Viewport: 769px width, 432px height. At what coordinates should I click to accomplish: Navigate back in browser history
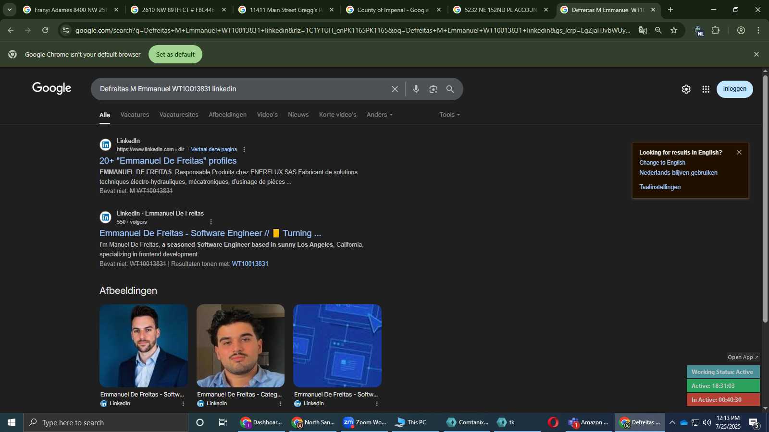point(11,30)
